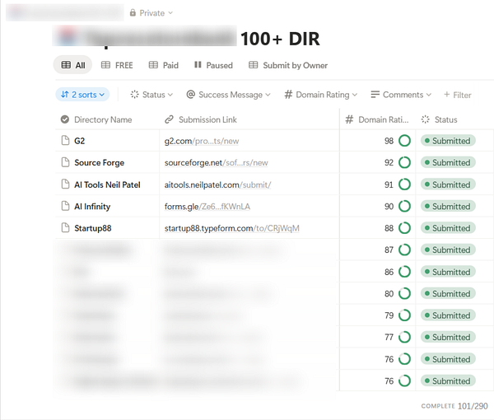
Task: Click the link icon in Submission Link header
Action: click(169, 119)
